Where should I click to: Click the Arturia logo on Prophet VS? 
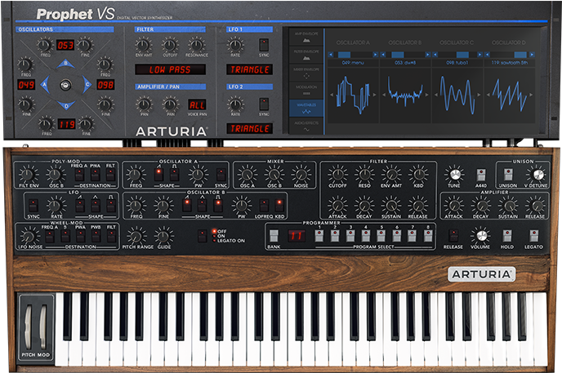pos(172,131)
